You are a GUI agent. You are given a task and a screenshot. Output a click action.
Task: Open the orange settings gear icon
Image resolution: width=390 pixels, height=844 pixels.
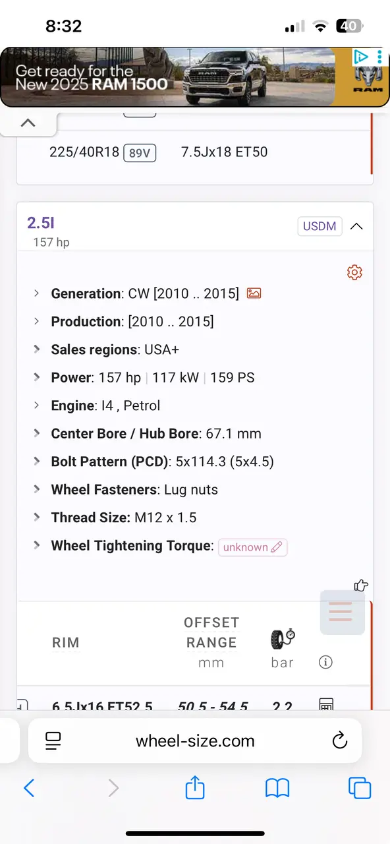(354, 272)
